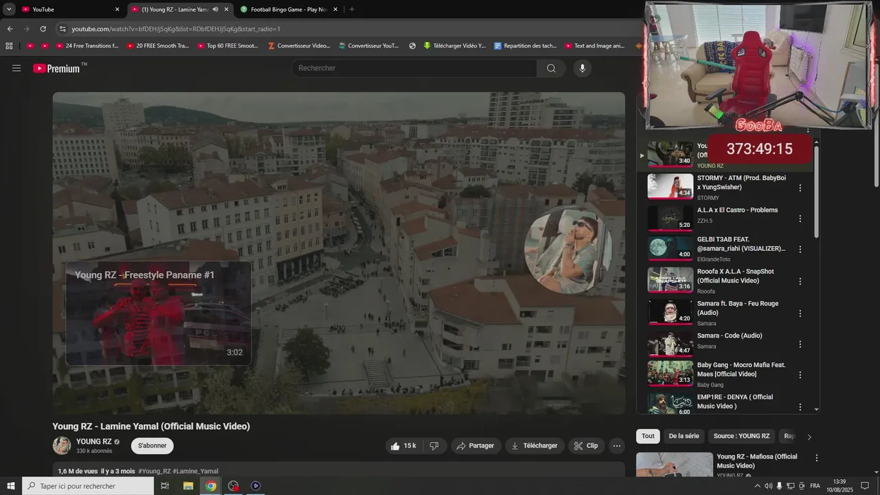
Task: Click scroll-down arrow of playlist panel
Action: 816,410
